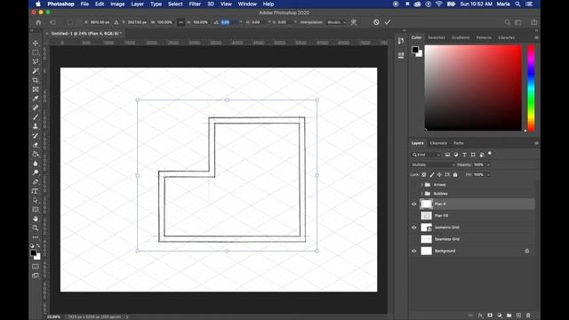Viewport: 569px width, 320px height.
Task: Select the Pen tool
Action: 36,181
